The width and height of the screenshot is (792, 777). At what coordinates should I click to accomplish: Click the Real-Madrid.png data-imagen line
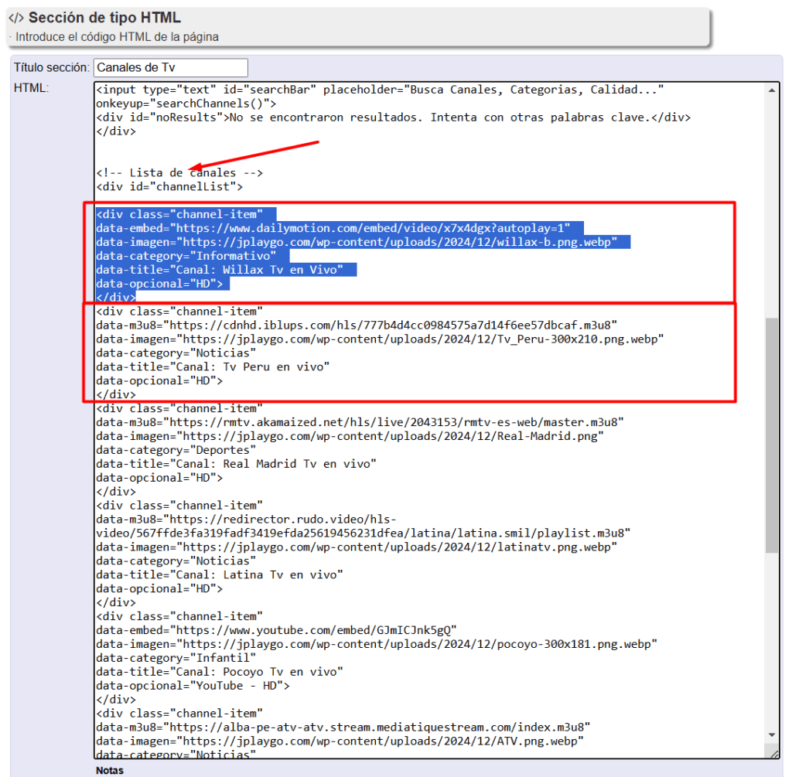tap(350, 436)
